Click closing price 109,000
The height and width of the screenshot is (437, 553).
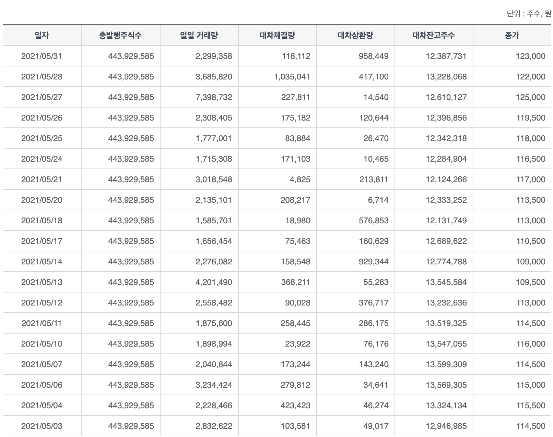pyautogui.click(x=530, y=262)
